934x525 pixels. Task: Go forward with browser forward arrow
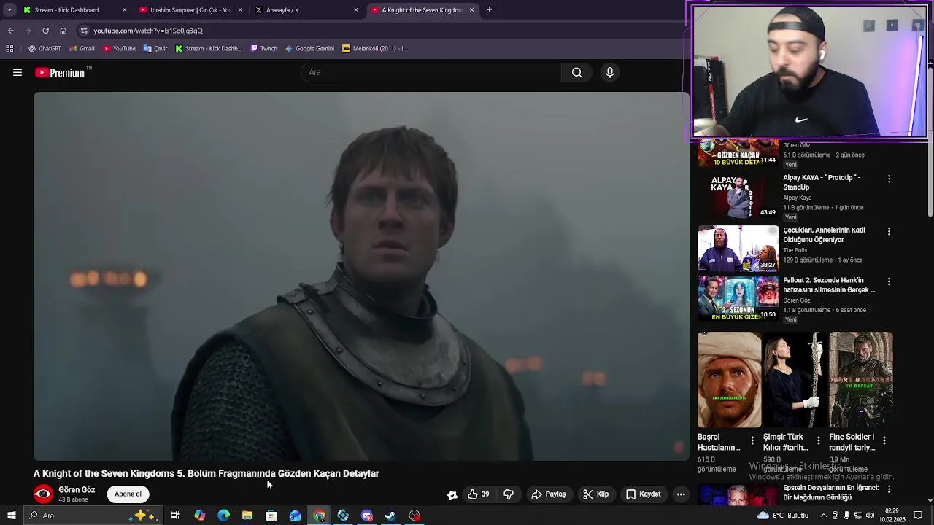tap(28, 31)
